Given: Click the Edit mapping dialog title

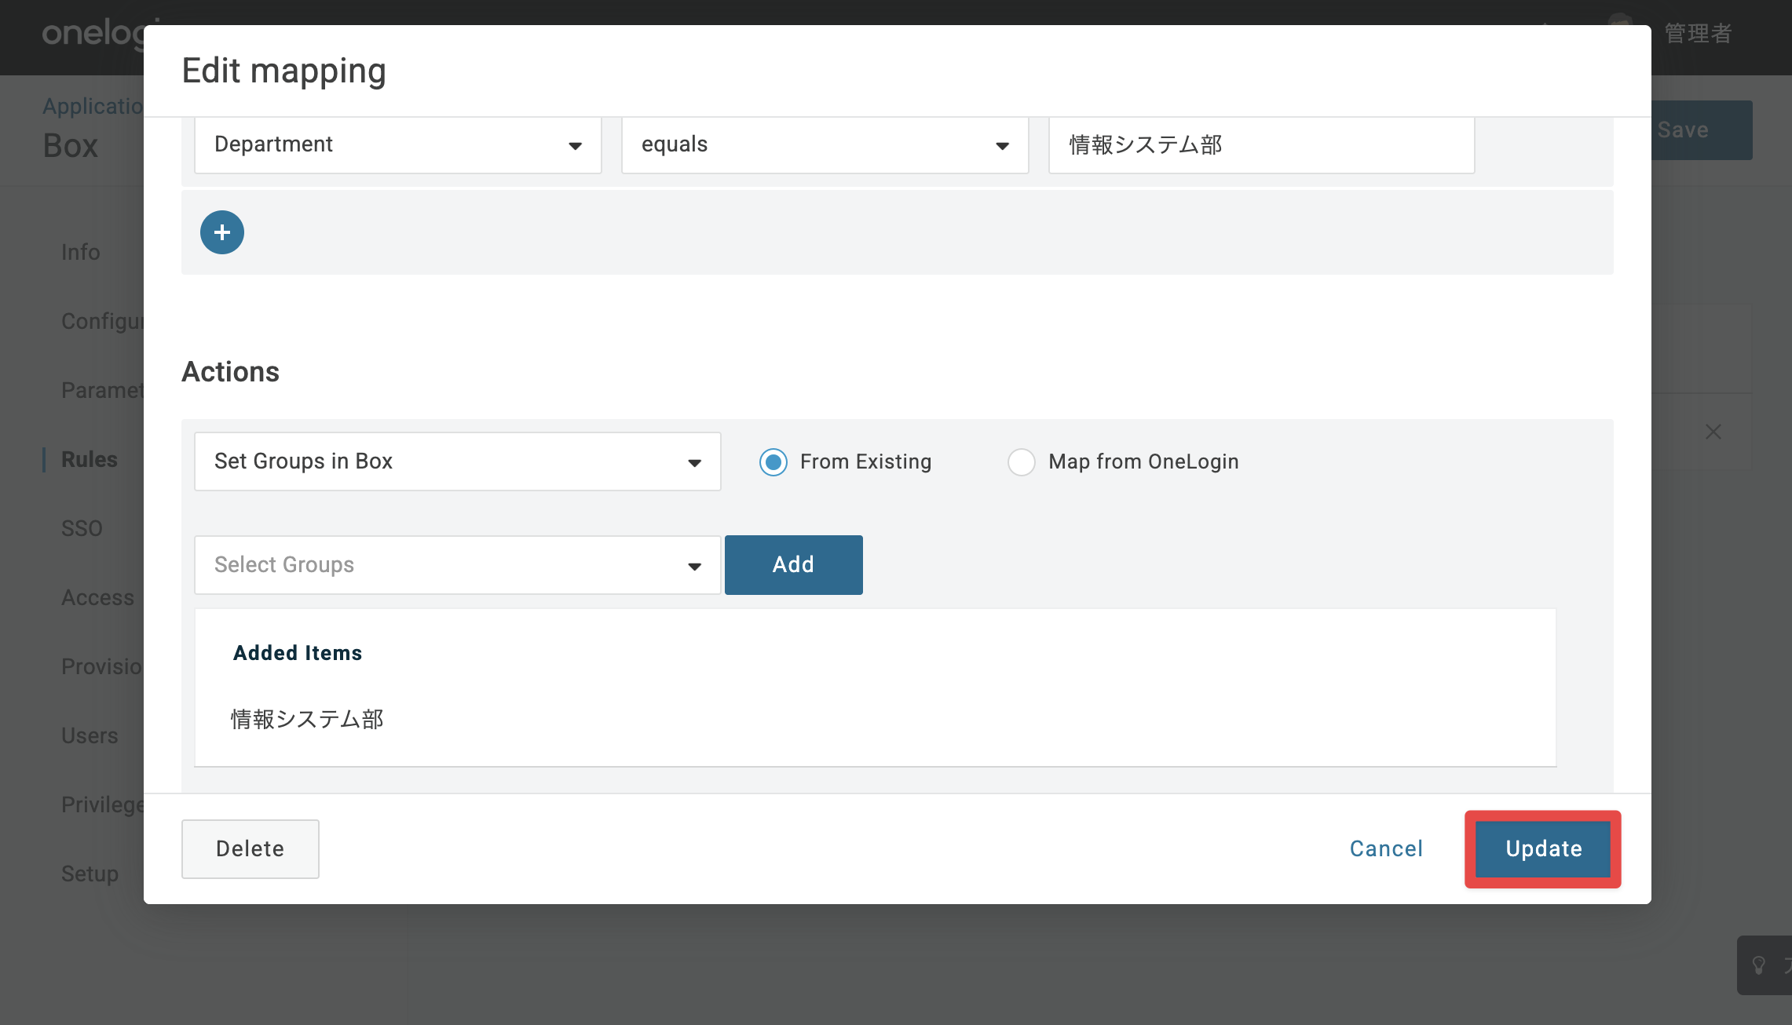Looking at the screenshot, I should (x=284, y=71).
